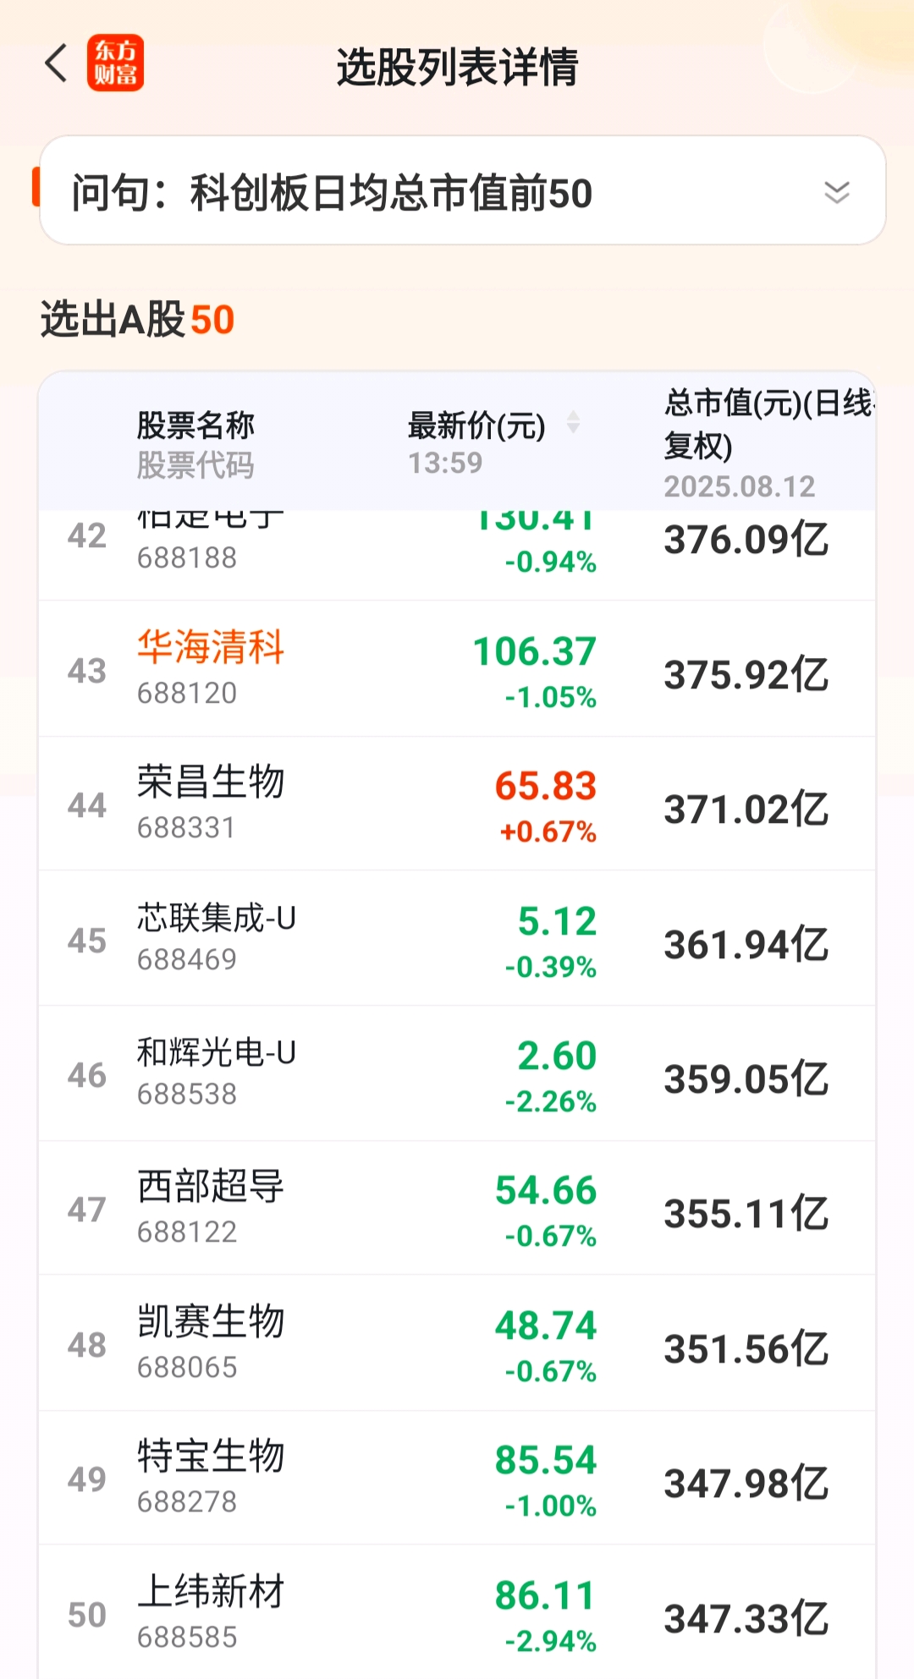Click 西部超导 stock name
The image size is (914, 1679).
[x=211, y=1186]
